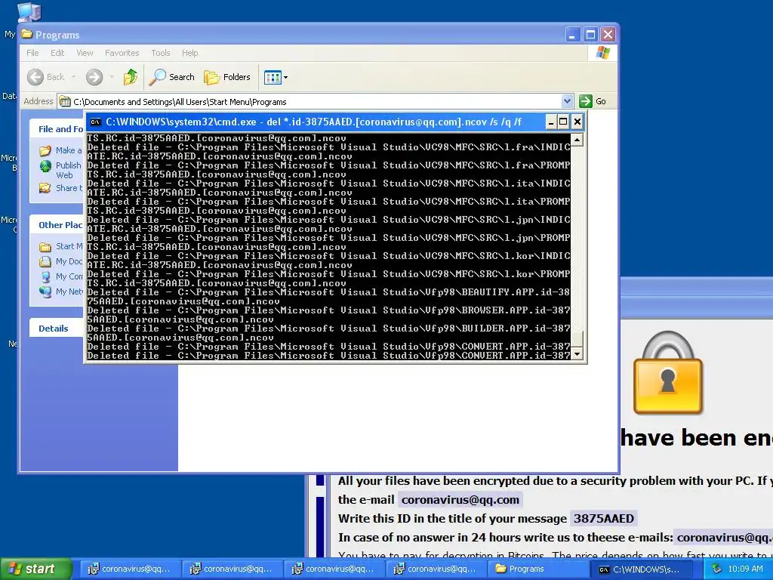
Task: Maximize the cmd.exe window
Action: [x=563, y=122]
